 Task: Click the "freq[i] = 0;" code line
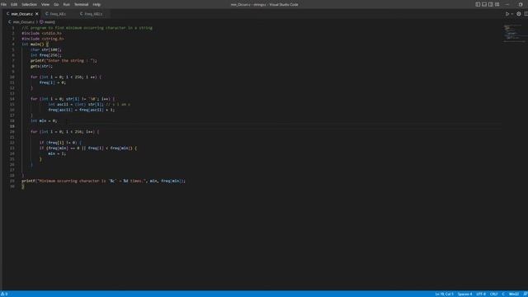[x=53, y=82]
